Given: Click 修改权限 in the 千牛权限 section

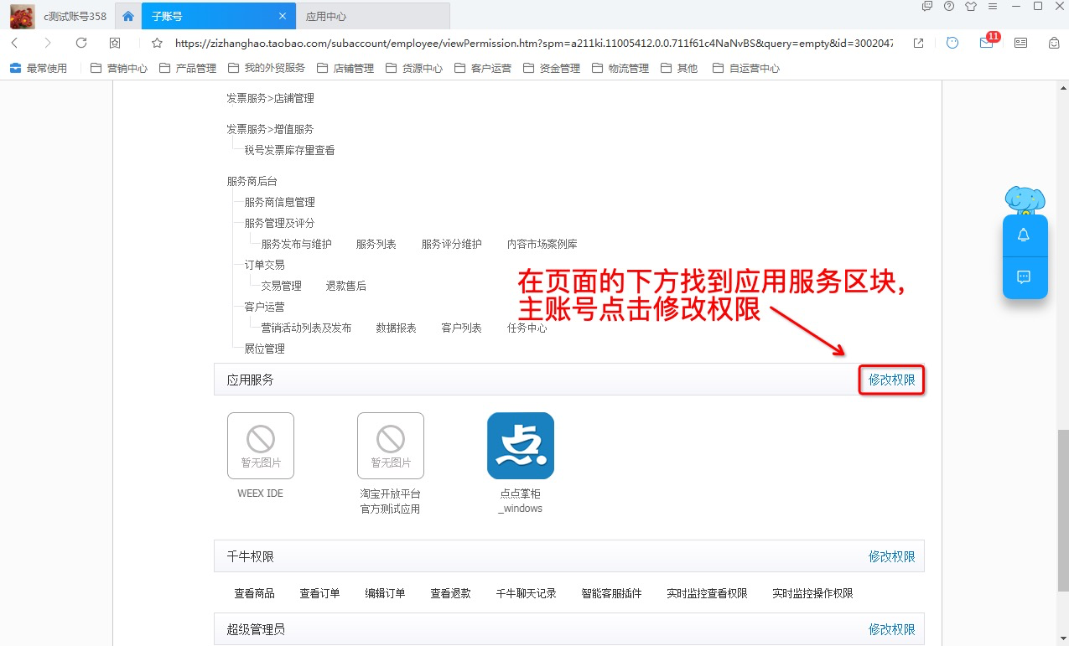Looking at the screenshot, I should (892, 556).
